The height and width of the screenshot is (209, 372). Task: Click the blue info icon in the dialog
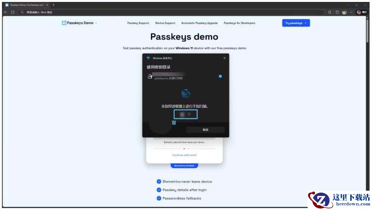[x=220, y=76]
